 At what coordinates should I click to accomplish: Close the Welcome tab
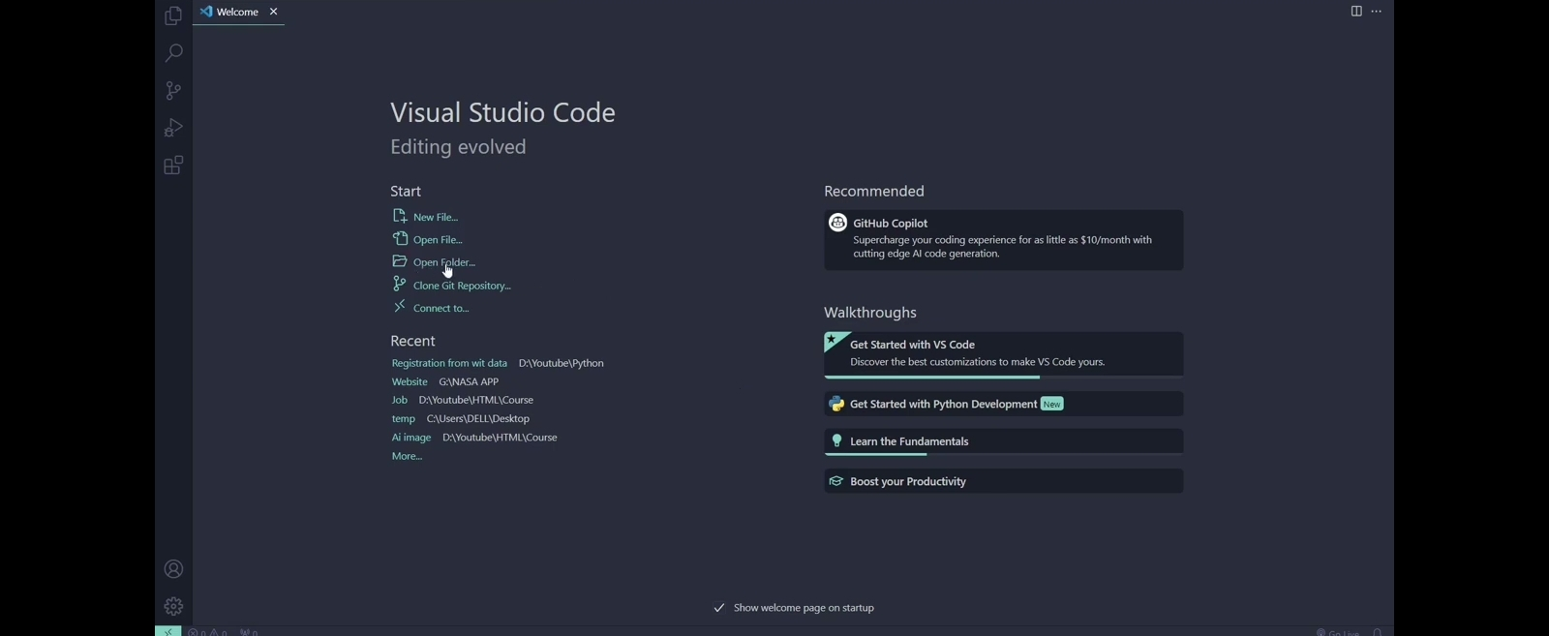(x=274, y=12)
